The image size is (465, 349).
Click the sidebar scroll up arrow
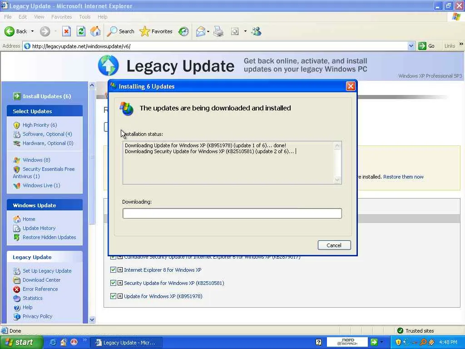(92, 85)
